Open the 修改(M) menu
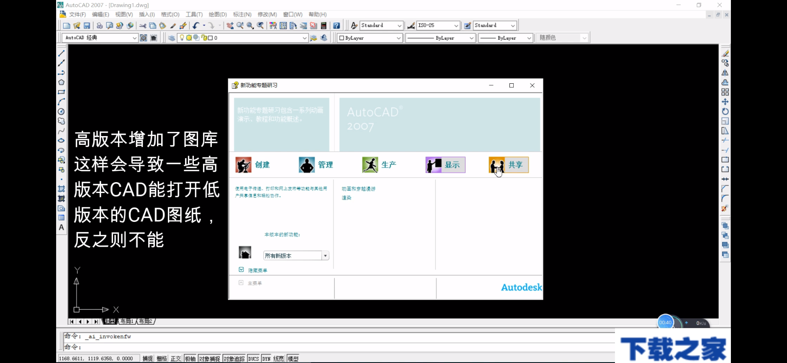Screen dimensions: 787x363 [267, 15]
